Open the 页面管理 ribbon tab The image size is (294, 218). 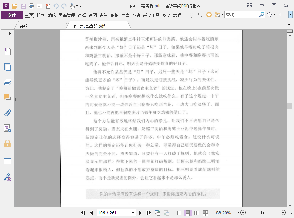click(x=67, y=15)
